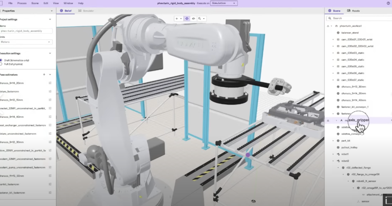Open the Help menu

81,3
